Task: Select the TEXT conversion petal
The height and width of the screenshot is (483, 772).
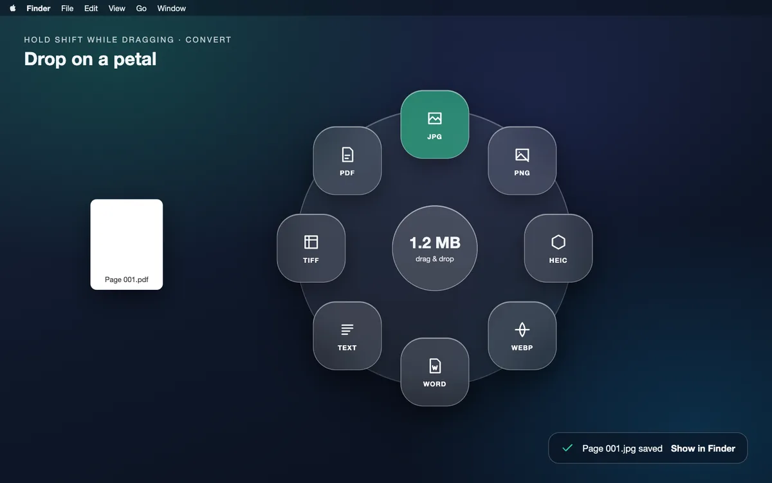Action: (x=347, y=336)
